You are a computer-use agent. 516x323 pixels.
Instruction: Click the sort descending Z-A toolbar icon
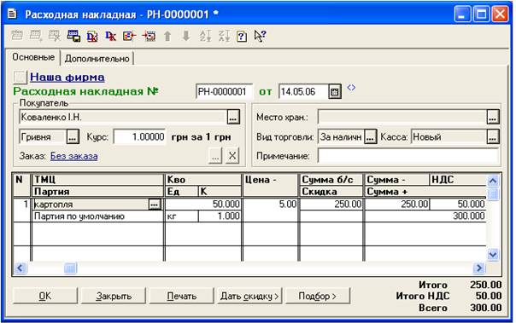pyautogui.click(x=224, y=36)
